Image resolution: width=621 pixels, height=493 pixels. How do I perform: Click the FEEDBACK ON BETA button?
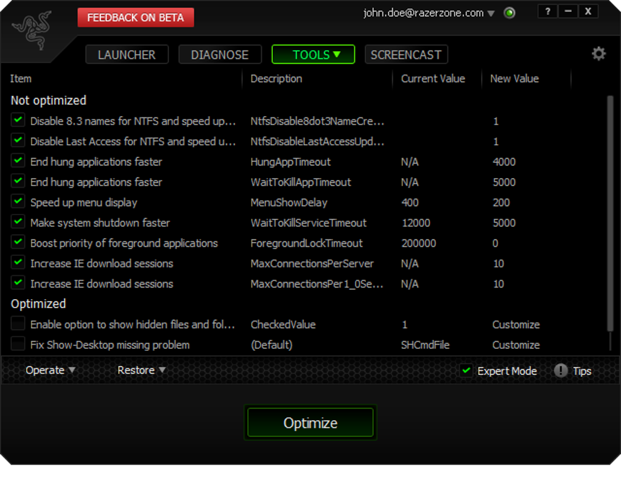(135, 18)
